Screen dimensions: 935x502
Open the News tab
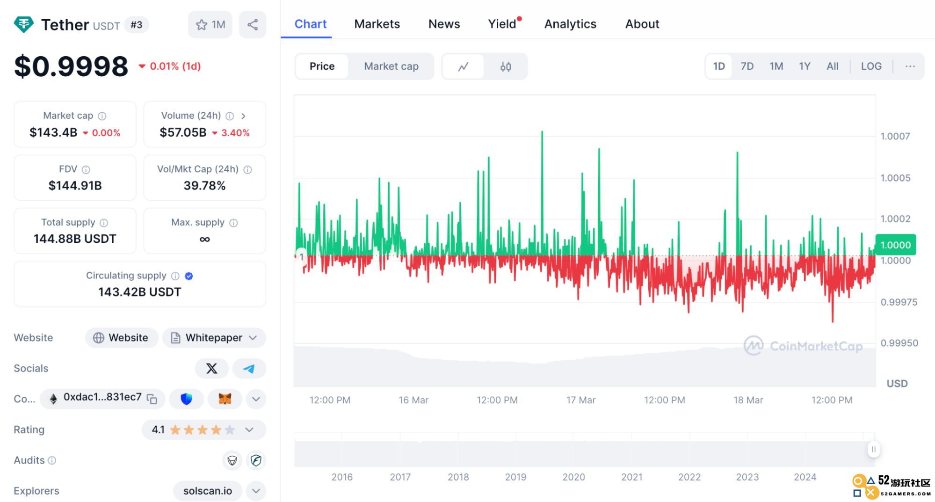click(444, 24)
